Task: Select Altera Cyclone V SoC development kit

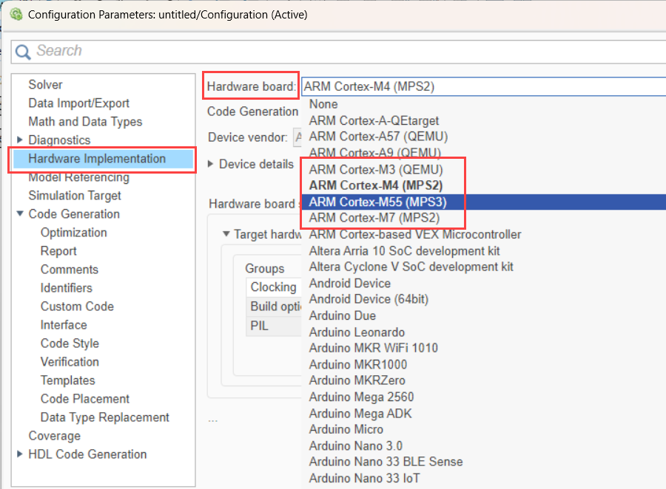Action: 411,267
